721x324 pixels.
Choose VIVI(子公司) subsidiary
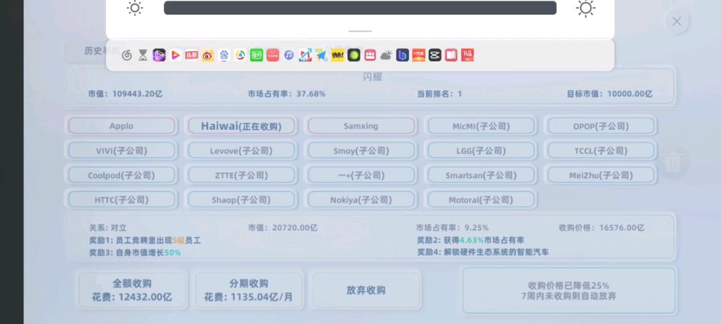coord(122,151)
